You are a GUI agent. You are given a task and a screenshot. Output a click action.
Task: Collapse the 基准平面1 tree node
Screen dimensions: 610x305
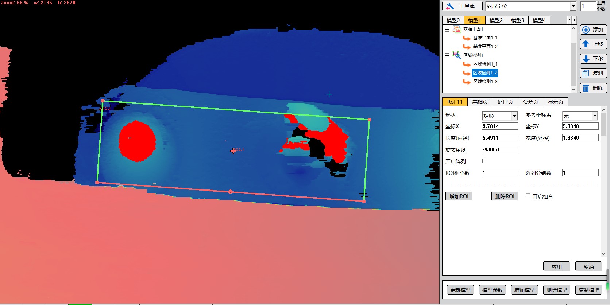point(447,29)
